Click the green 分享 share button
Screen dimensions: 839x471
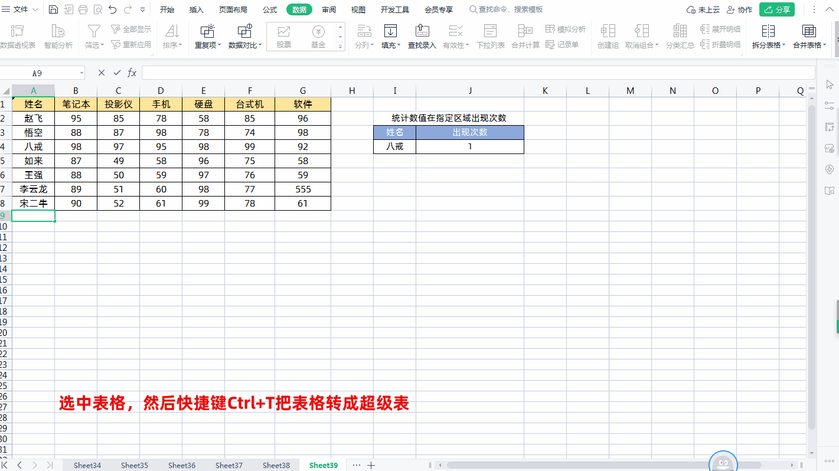[777, 9]
